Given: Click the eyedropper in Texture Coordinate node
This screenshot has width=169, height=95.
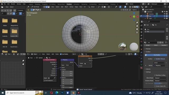Looking at the screenshot, I should point(54,78).
